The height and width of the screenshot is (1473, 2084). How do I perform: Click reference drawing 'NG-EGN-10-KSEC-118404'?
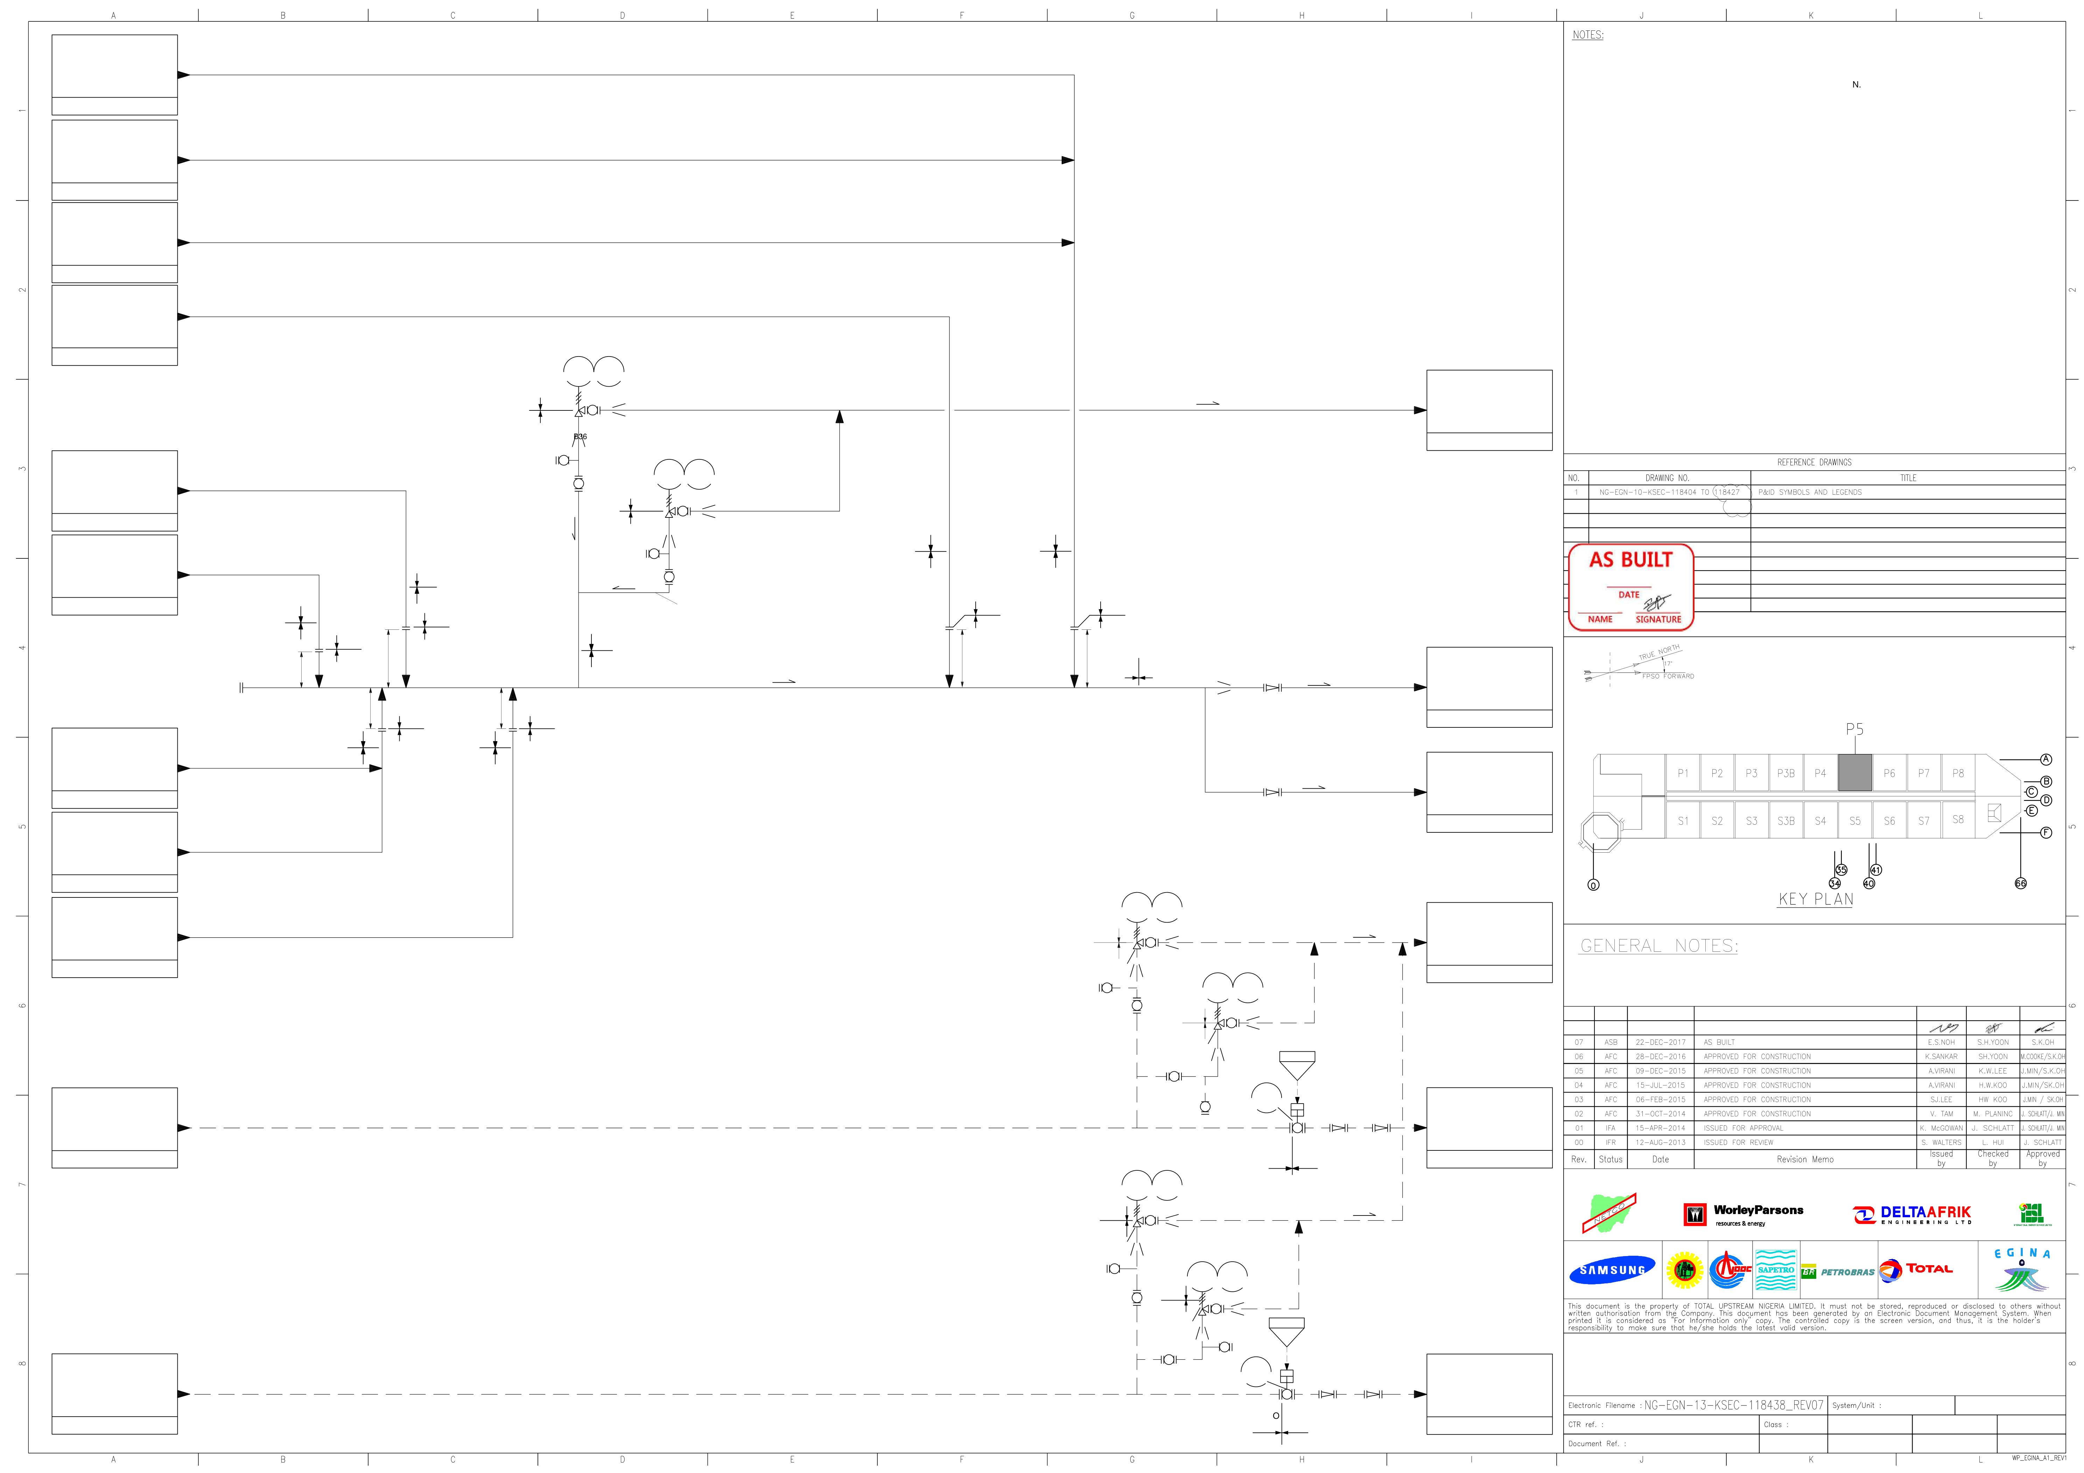[1647, 492]
